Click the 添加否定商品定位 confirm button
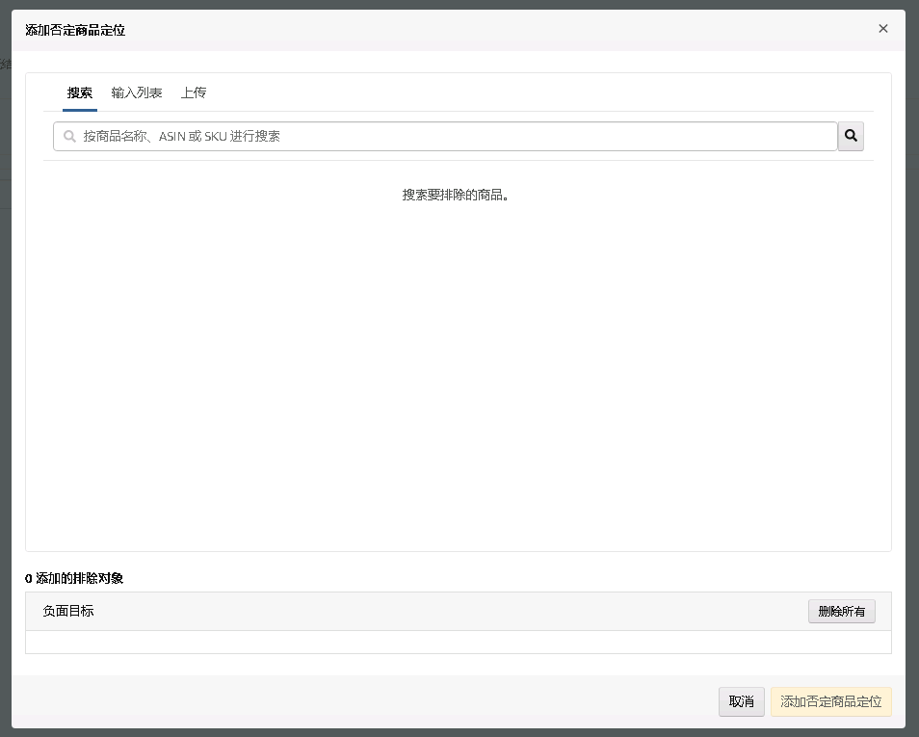919x737 pixels. coord(831,701)
